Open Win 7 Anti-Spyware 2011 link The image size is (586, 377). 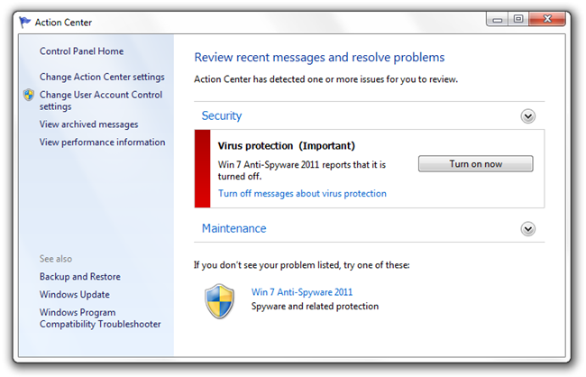click(x=302, y=291)
